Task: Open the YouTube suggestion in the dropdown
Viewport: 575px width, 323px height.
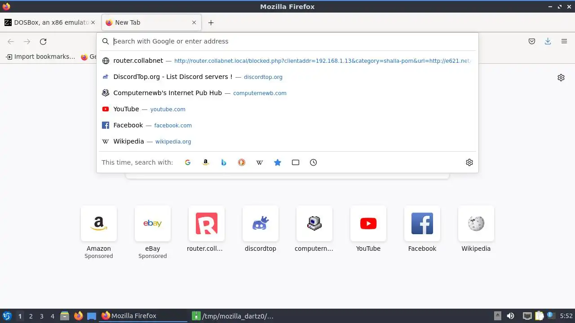Action: click(x=287, y=109)
